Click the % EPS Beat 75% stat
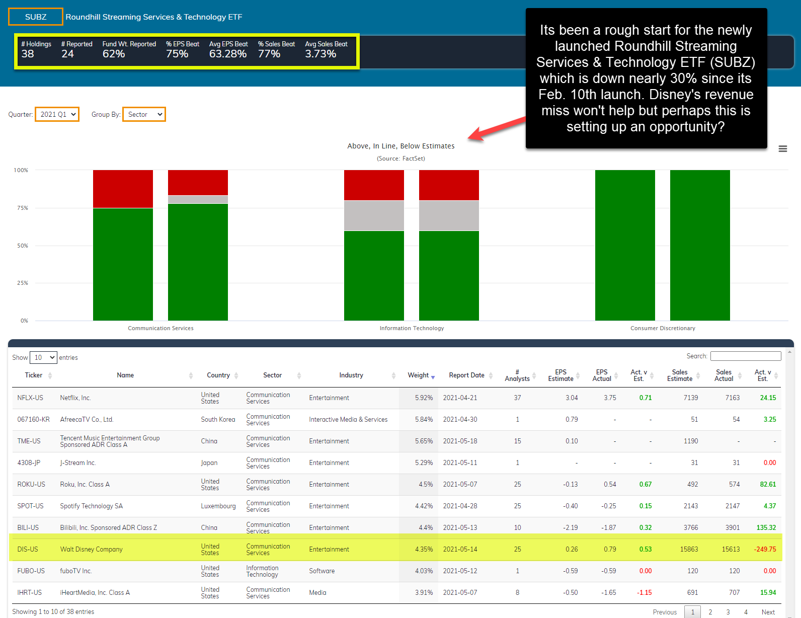This screenshot has height=618, width=801. (183, 49)
